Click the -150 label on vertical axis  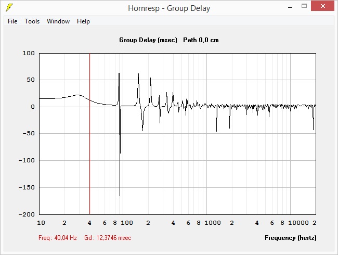tap(27, 187)
